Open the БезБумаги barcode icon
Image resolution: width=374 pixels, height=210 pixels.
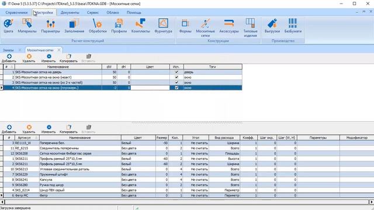293,26
